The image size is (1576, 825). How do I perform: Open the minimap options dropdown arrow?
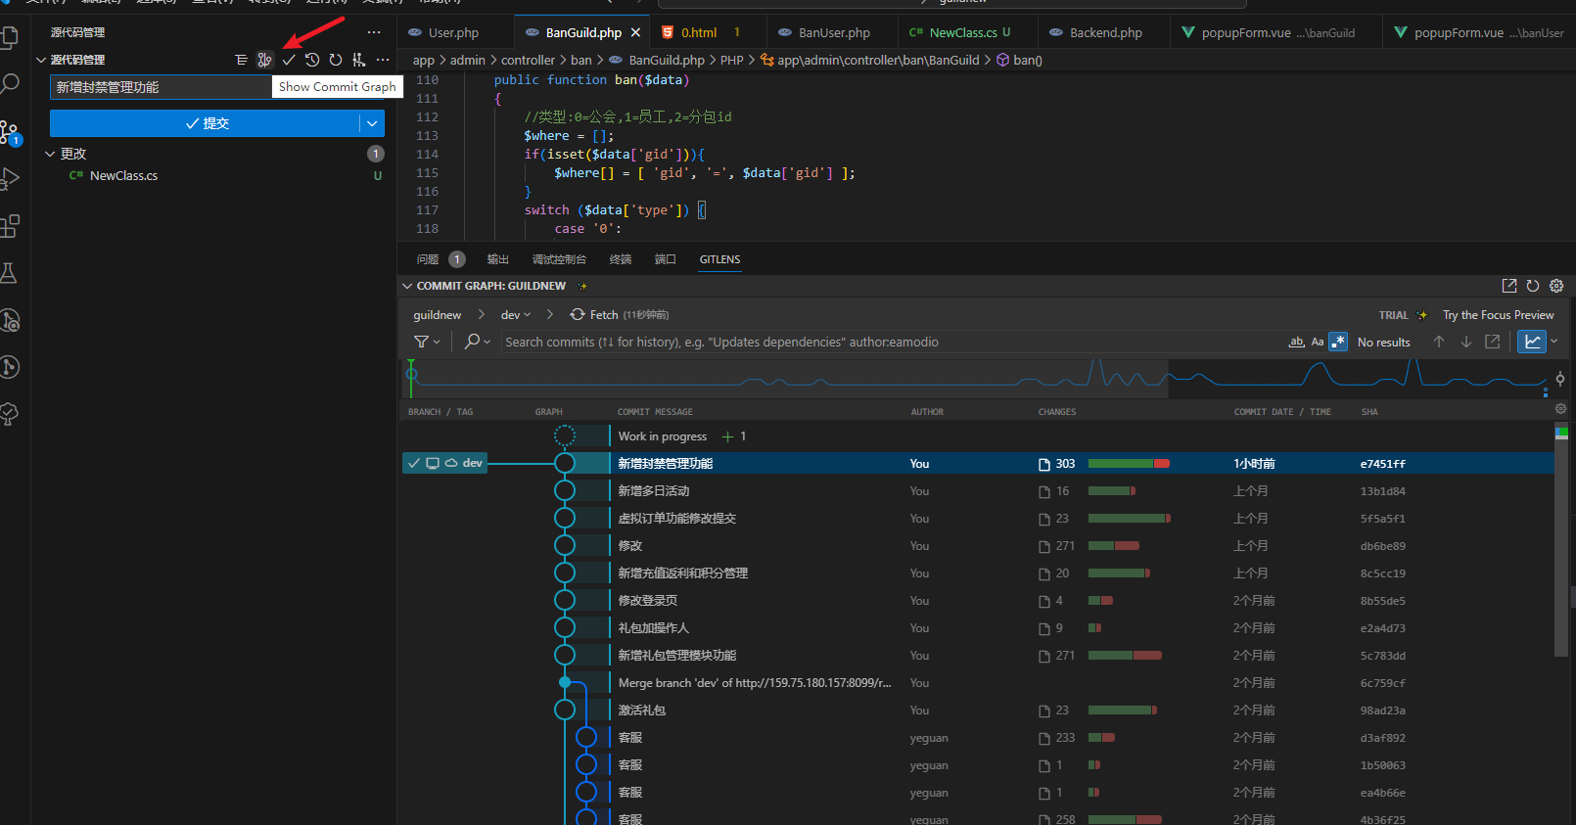pyautogui.click(x=1553, y=342)
